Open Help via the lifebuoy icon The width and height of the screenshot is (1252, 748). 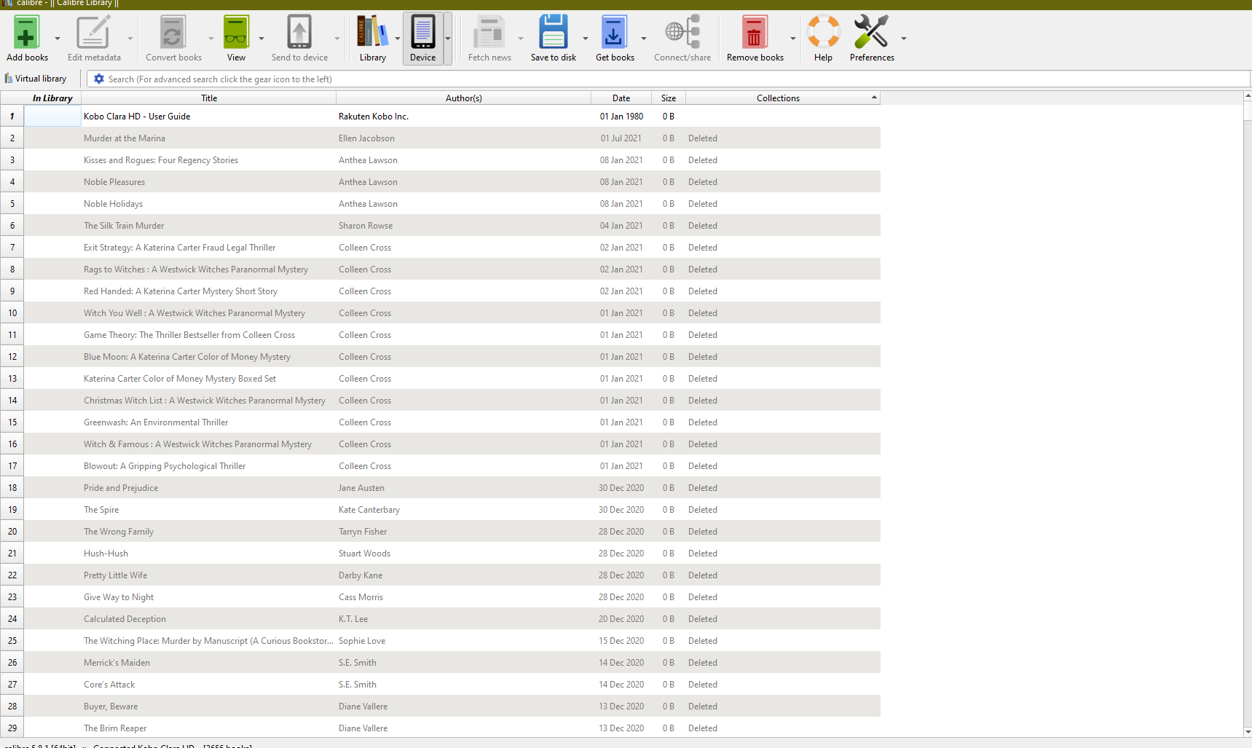823,32
